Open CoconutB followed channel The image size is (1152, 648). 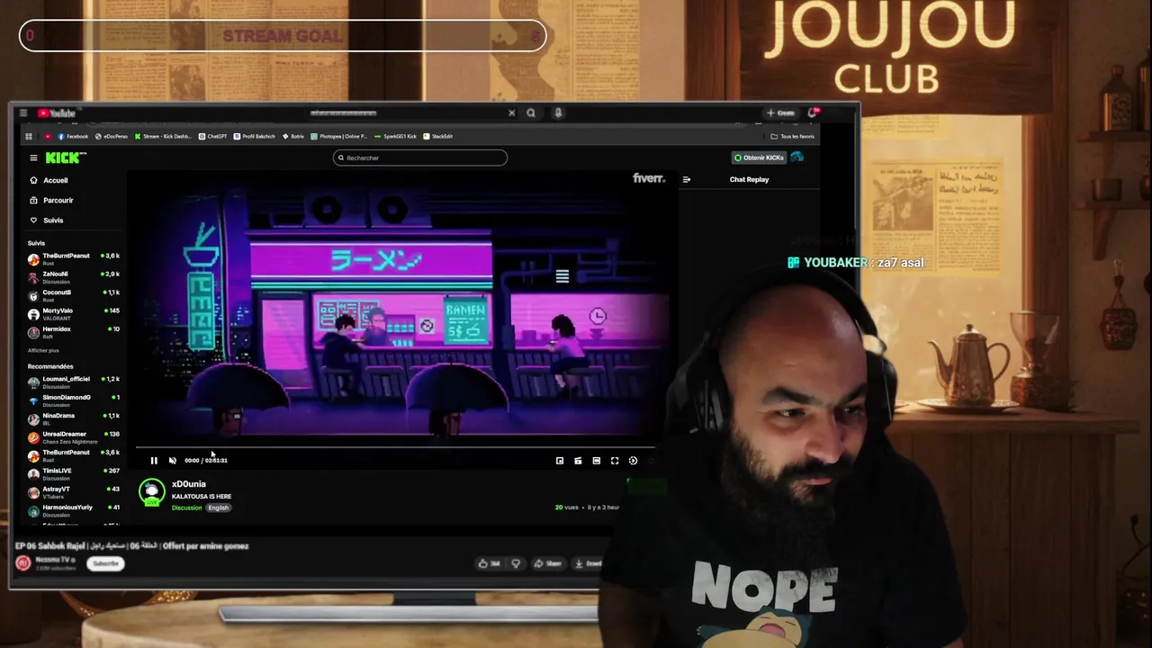[x=74, y=295]
